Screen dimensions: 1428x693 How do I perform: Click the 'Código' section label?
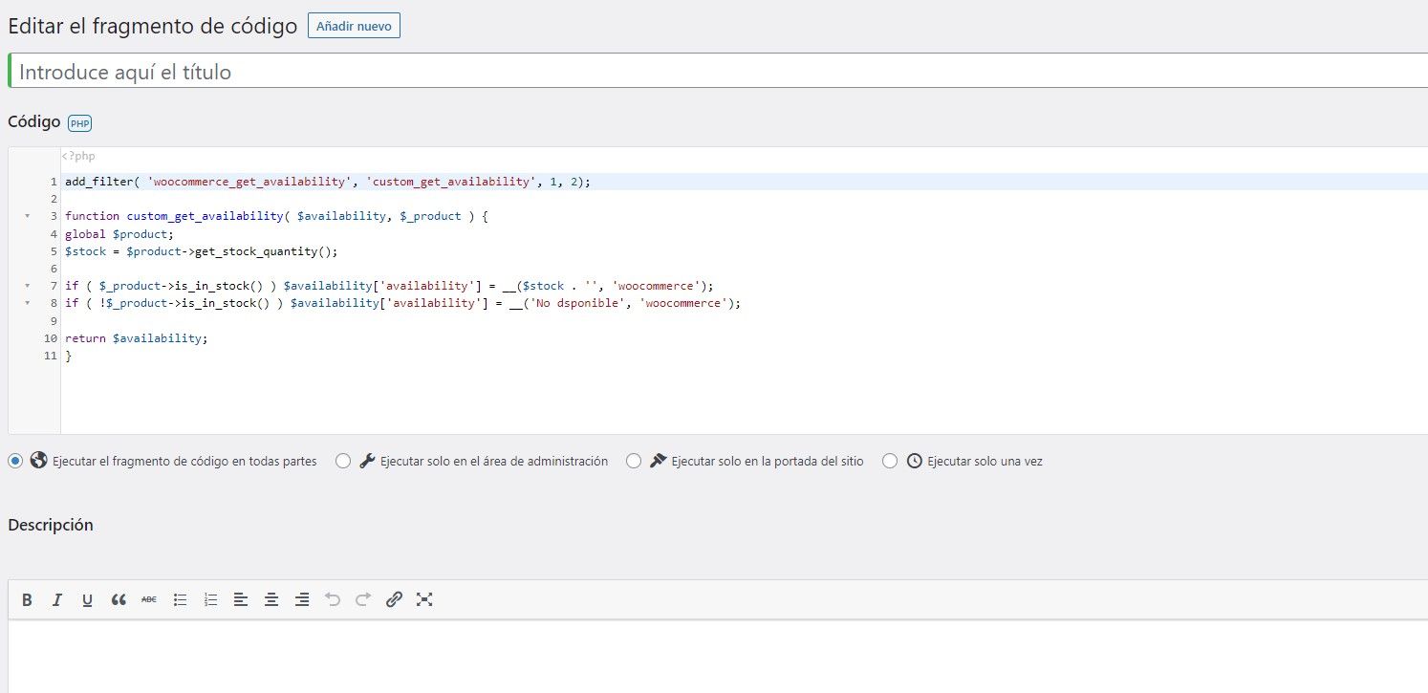(34, 122)
